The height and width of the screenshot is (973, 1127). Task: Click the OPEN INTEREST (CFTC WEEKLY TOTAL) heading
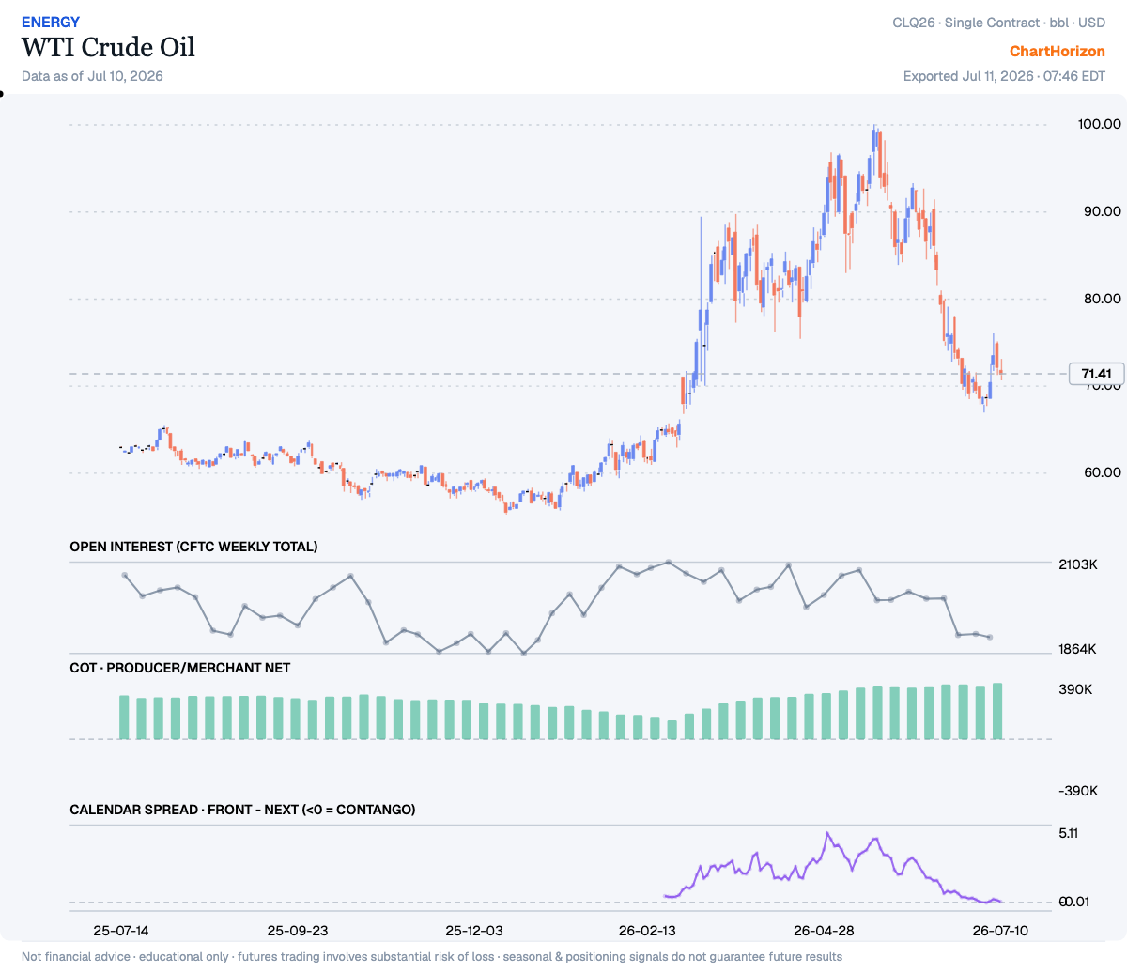click(x=193, y=547)
